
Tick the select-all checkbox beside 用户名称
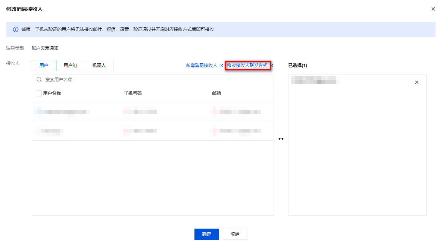(39, 93)
